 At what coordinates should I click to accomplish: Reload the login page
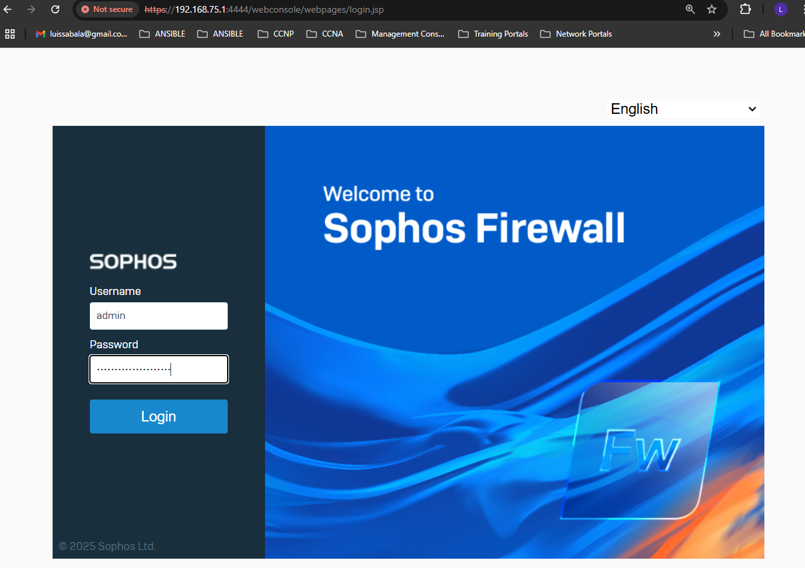[x=55, y=9]
